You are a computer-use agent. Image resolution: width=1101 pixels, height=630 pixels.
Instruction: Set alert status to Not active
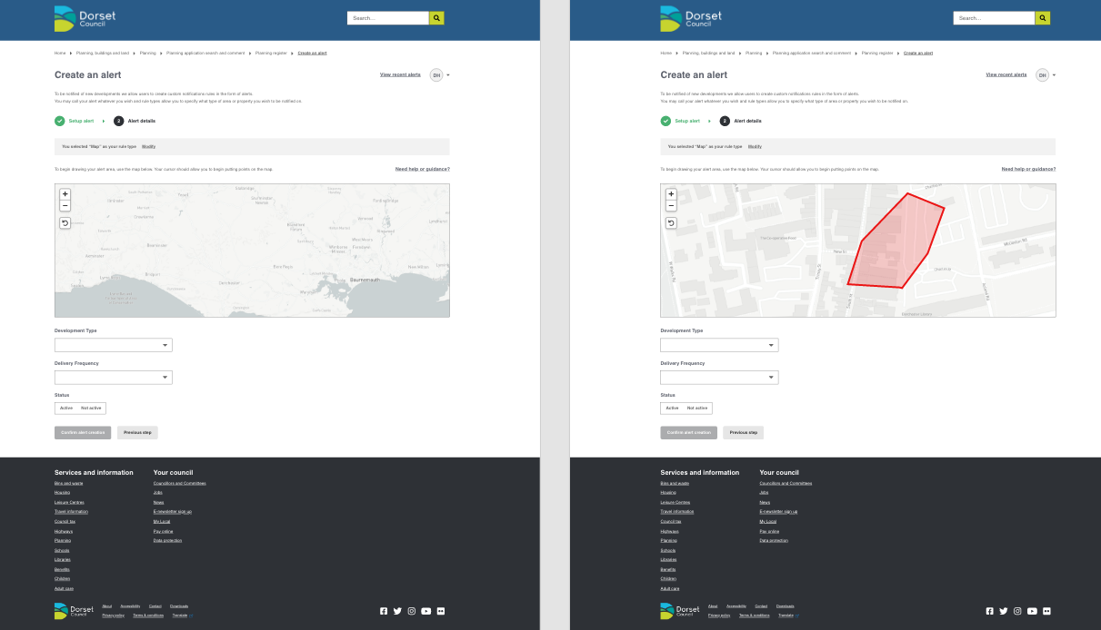(x=89, y=408)
